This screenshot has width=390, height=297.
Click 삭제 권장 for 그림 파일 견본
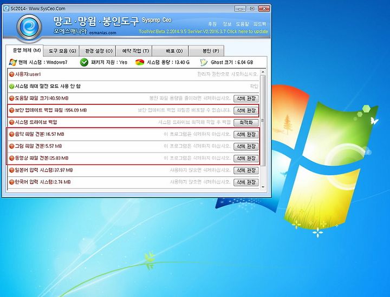point(246,146)
